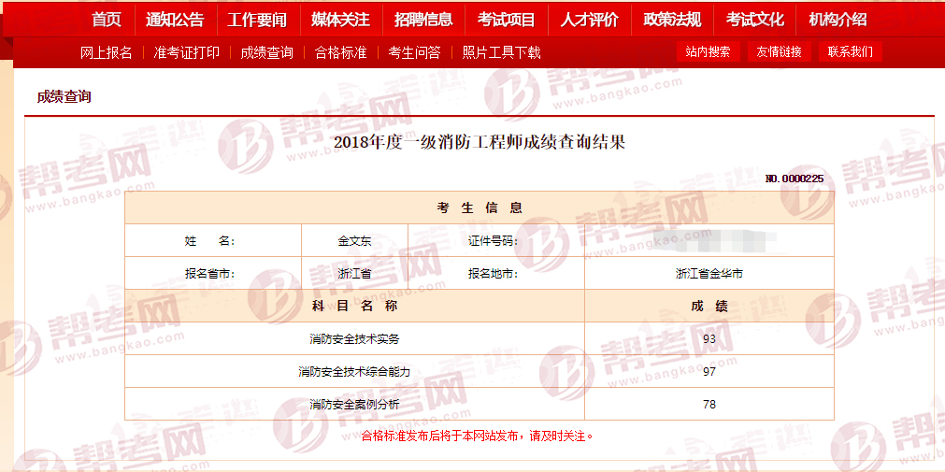Go to 通知公告 in the top navigation

[x=175, y=20]
